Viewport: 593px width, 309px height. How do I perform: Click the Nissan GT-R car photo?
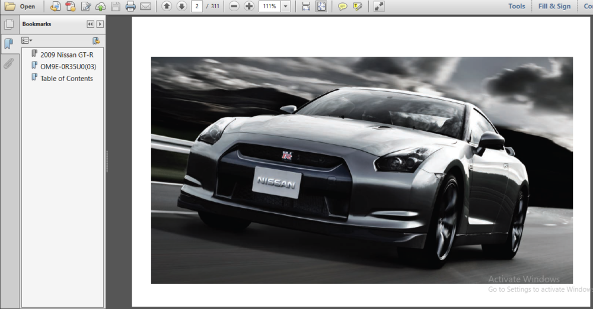362,170
